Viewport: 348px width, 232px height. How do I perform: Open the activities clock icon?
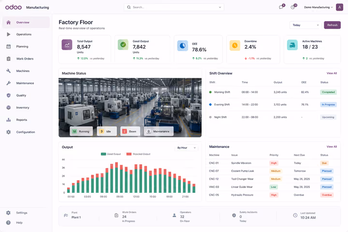tap(293, 7)
